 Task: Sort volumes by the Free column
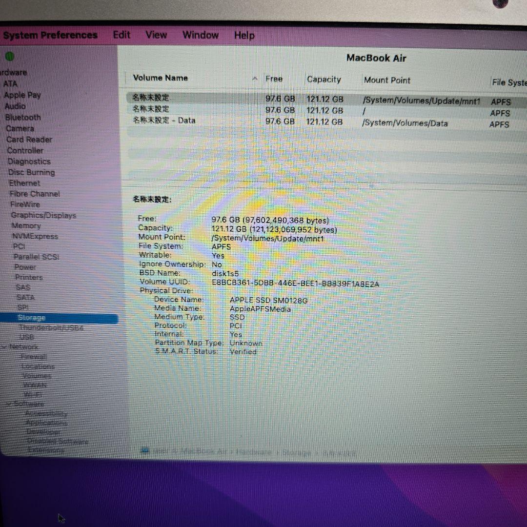[274, 79]
